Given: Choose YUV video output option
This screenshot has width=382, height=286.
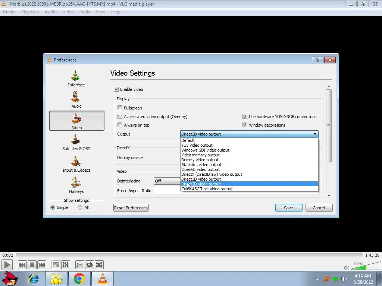Looking at the screenshot, I should [x=249, y=145].
